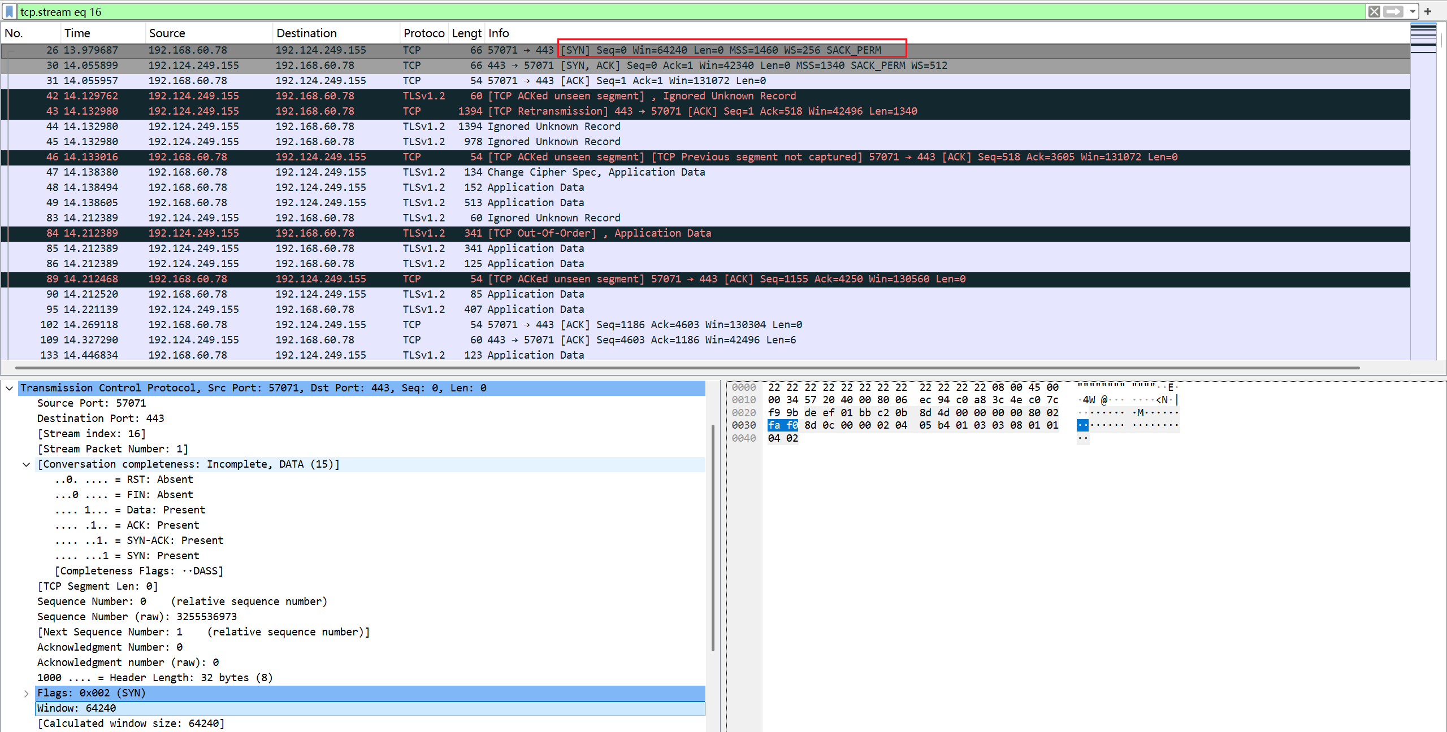
Task: Collapse the Transmission Control Protocol tree node
Action: [9, 388]
